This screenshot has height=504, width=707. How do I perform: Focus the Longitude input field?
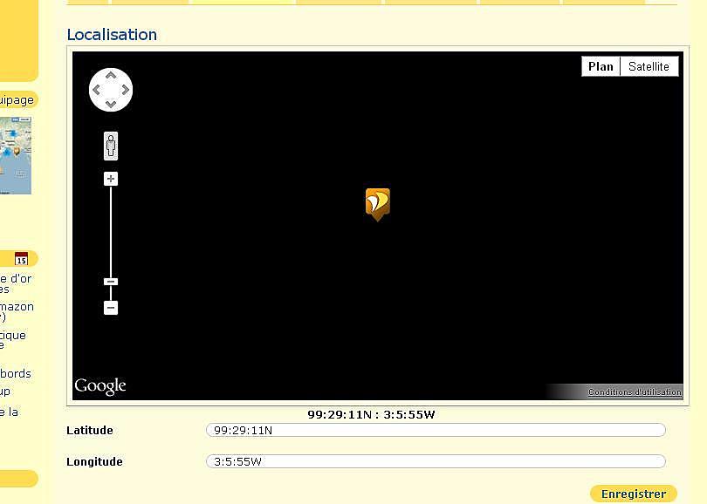click(x=436, y=461)
